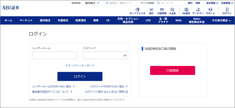Click the 入出金 deposit/withdrawal icon

172,10
